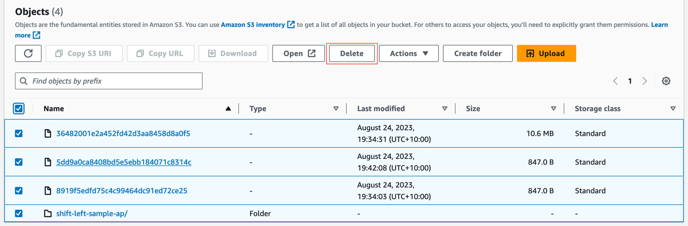Open the shift-left-sample-ap/ folder link
688x226 pixels.
pyautogui.click(x=92, y=213)
